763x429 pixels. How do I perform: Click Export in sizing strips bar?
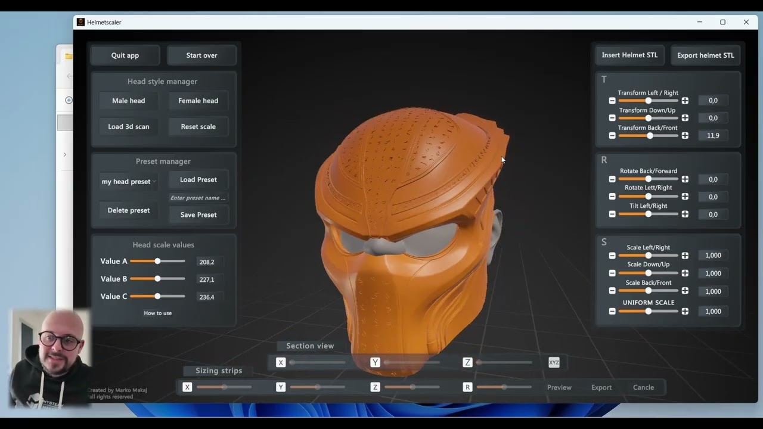[x=601, y=387]
